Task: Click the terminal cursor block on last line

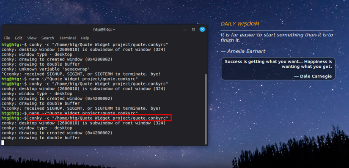Action: click(x=3, y=143)
